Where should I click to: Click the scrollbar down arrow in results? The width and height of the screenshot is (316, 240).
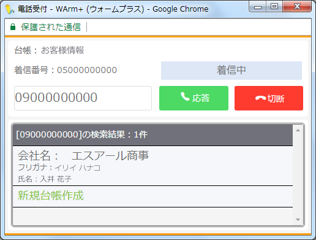tap(298, 220)
